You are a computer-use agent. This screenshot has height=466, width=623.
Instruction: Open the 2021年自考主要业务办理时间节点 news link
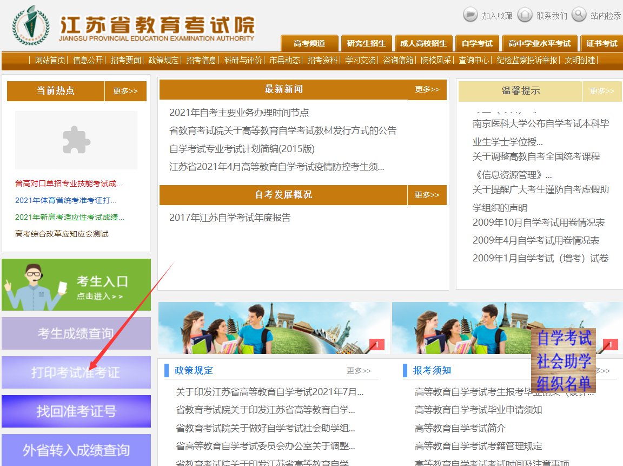click(x=239, y=113)
